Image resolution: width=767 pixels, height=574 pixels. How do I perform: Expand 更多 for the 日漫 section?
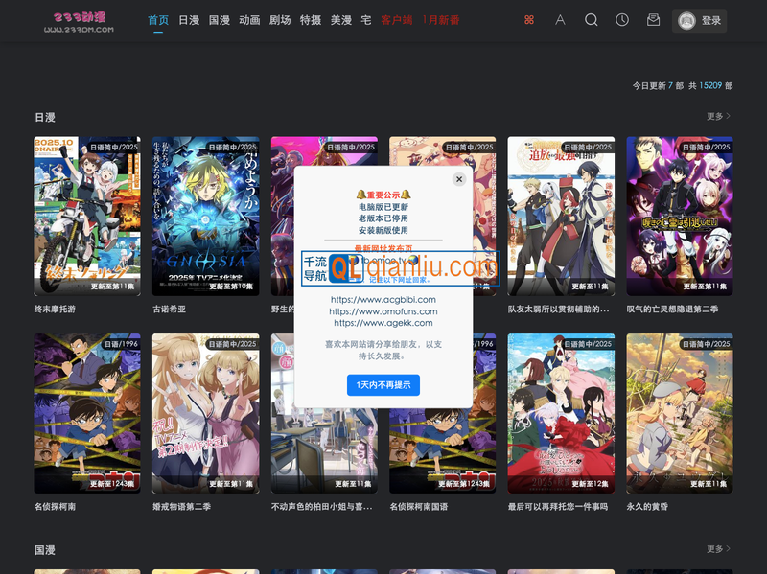(x=718, y=117)
